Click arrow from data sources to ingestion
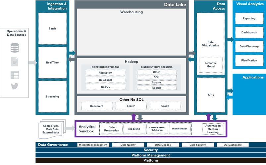 [33, 62]
